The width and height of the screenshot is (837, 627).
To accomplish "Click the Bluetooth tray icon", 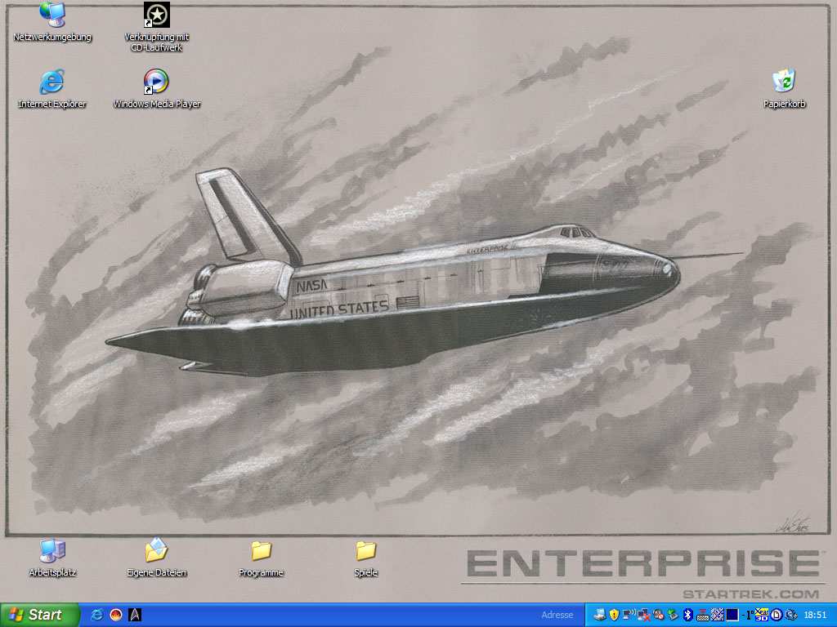I will [x=687, y=615].
